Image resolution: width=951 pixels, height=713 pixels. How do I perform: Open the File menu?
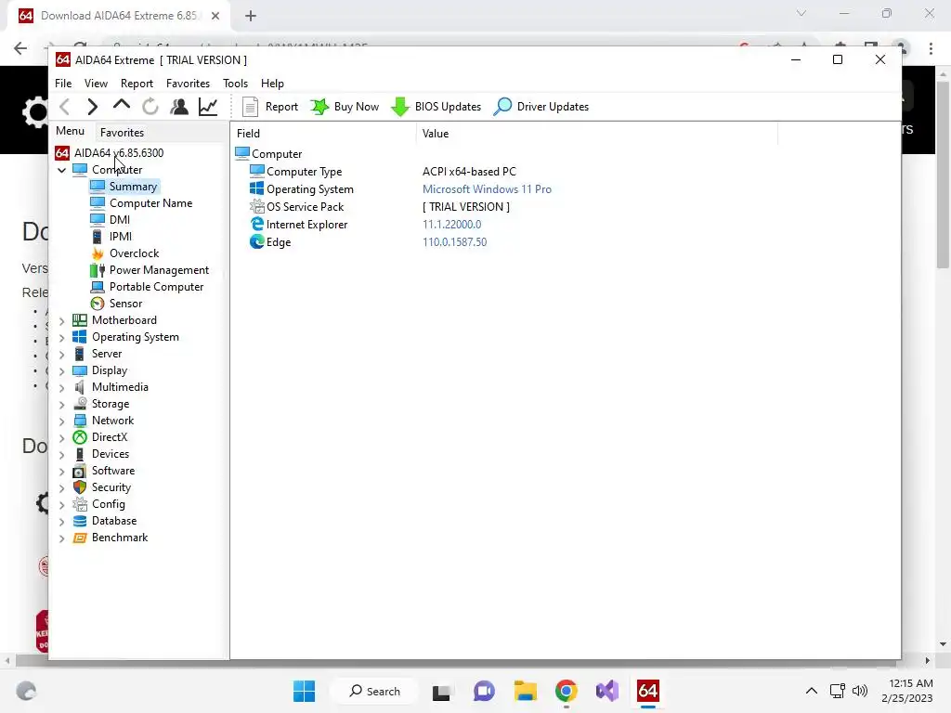[x=63, y=83]
